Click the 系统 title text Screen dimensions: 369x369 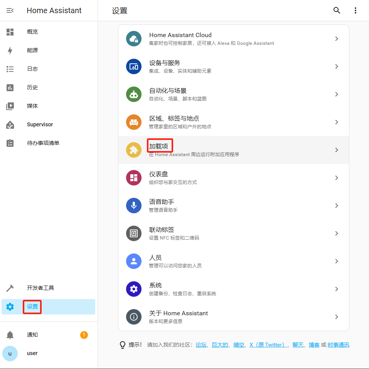[x=155, y=285]
